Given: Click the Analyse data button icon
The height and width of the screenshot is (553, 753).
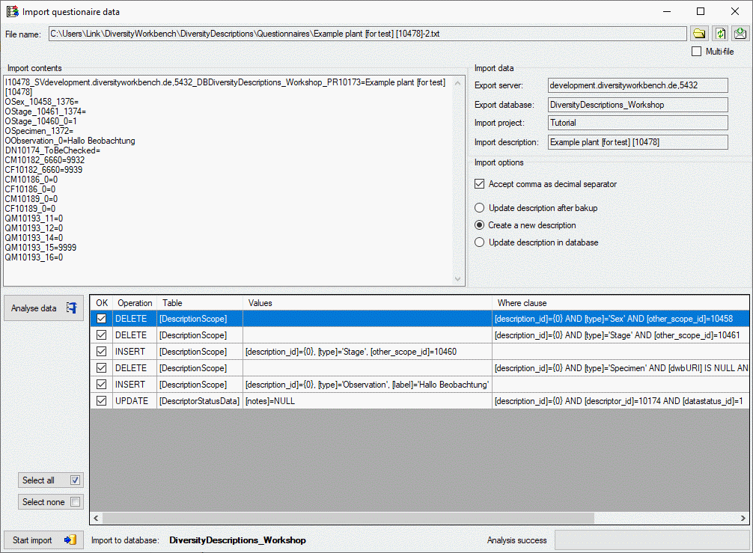Looking at the screenshot, I should point(72,308).
